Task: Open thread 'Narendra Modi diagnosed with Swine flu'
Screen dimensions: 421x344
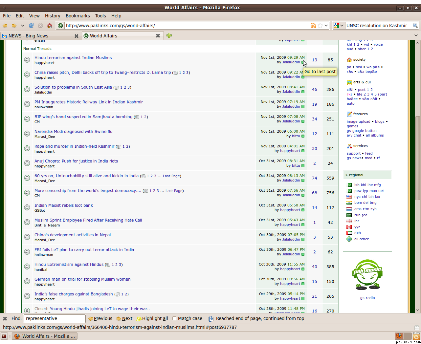Action: (73, 132)
